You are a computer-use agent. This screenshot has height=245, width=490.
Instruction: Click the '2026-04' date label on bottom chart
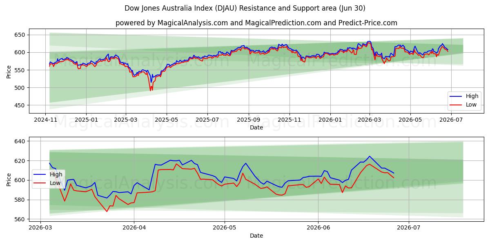coord(134,228)
